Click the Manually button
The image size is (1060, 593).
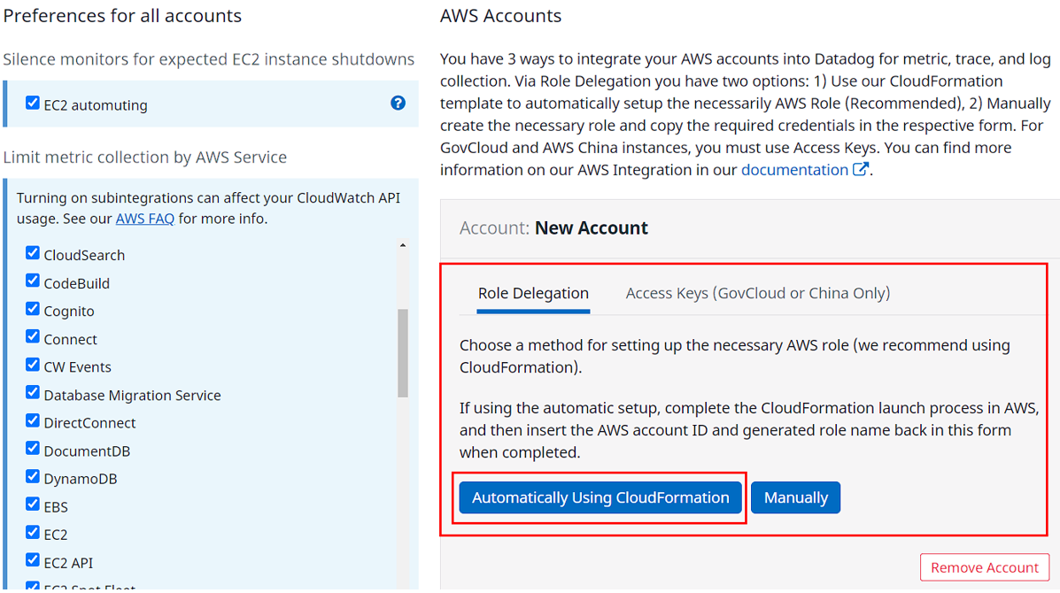point(796,497)
